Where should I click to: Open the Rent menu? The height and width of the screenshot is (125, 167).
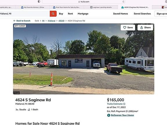tap(70, 14)
